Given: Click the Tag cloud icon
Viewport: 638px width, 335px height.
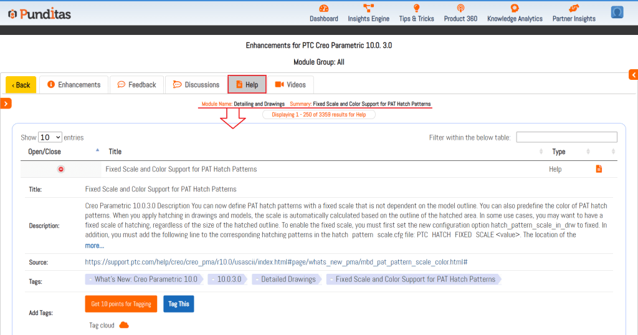Looking at the screenshot, I should [x=123, y=325].
